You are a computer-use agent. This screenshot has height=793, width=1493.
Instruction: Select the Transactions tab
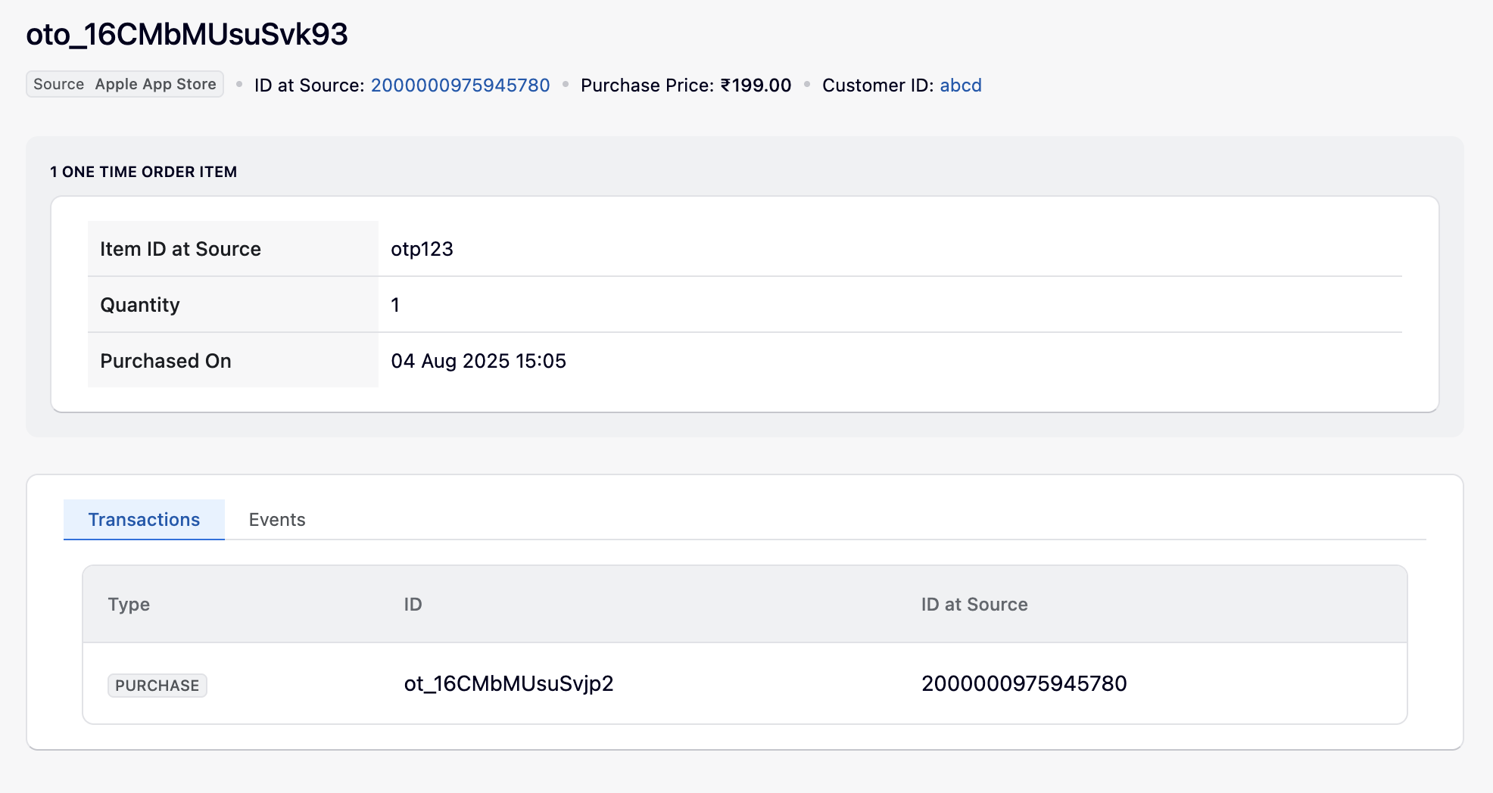click(x=144, y=520)
